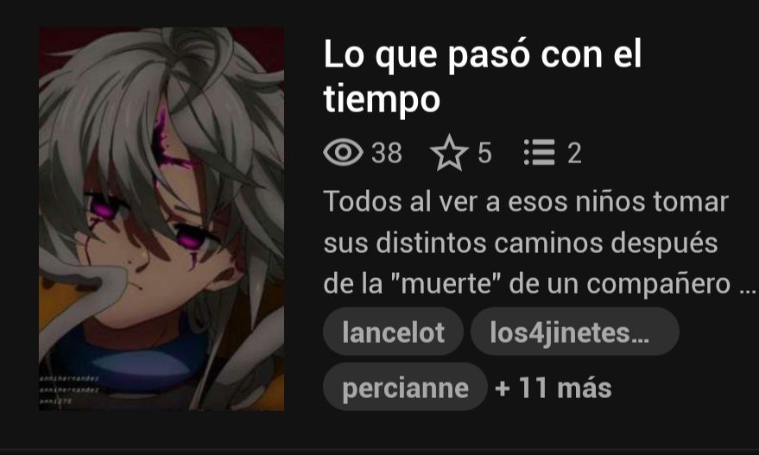
Task: Open the percianne tag
Action: point(405,388)
